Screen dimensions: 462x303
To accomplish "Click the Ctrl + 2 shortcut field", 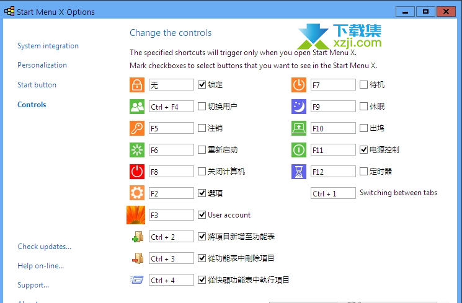I will click(172, 237).
